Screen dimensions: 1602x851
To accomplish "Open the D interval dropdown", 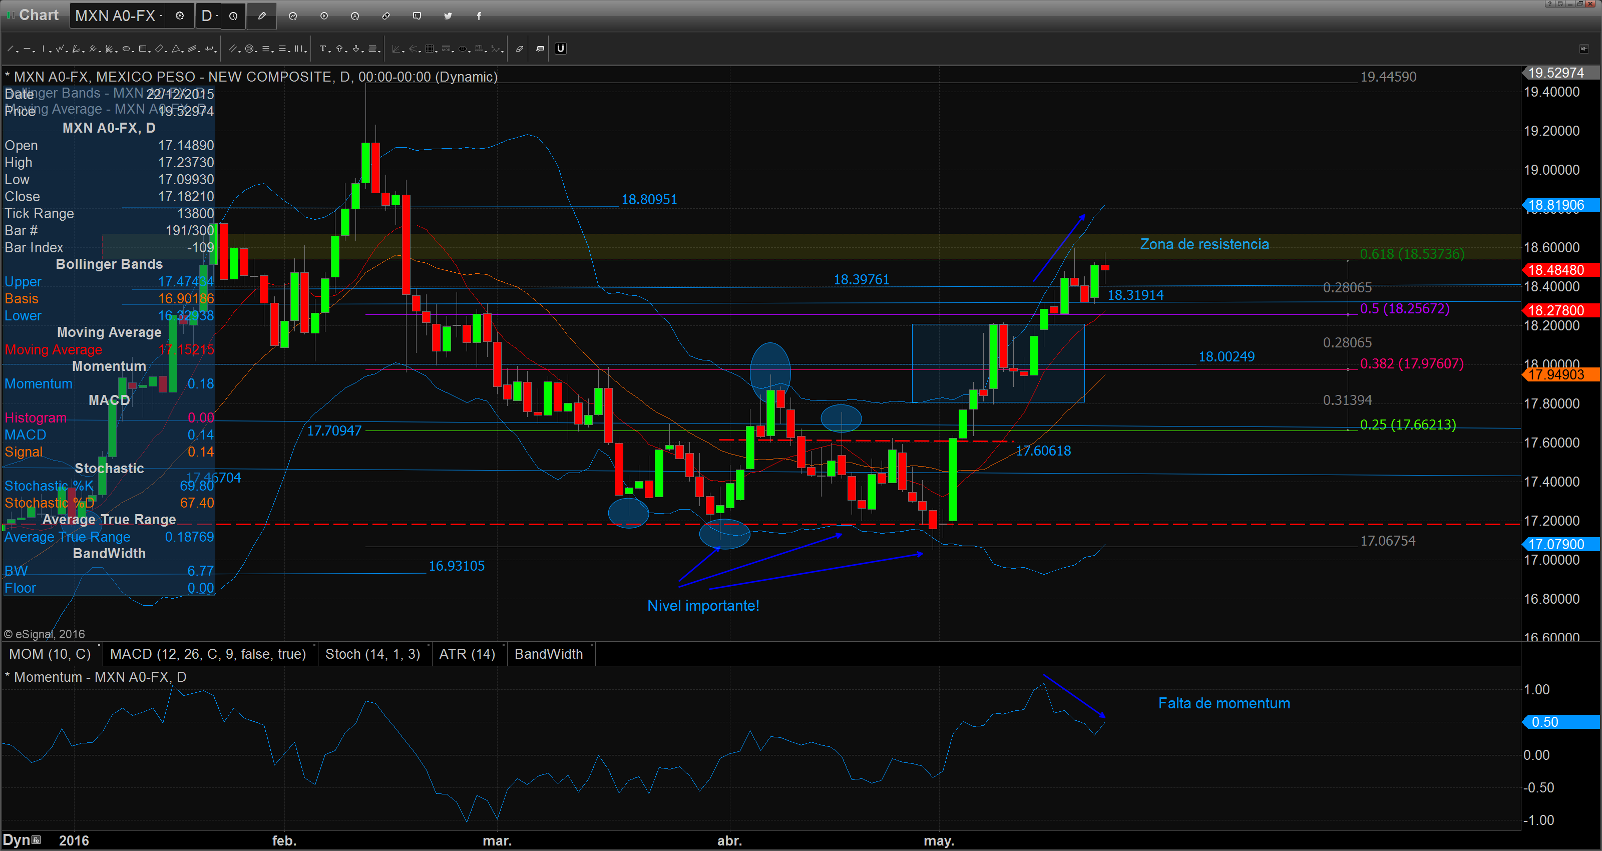I will coord(208,16).
